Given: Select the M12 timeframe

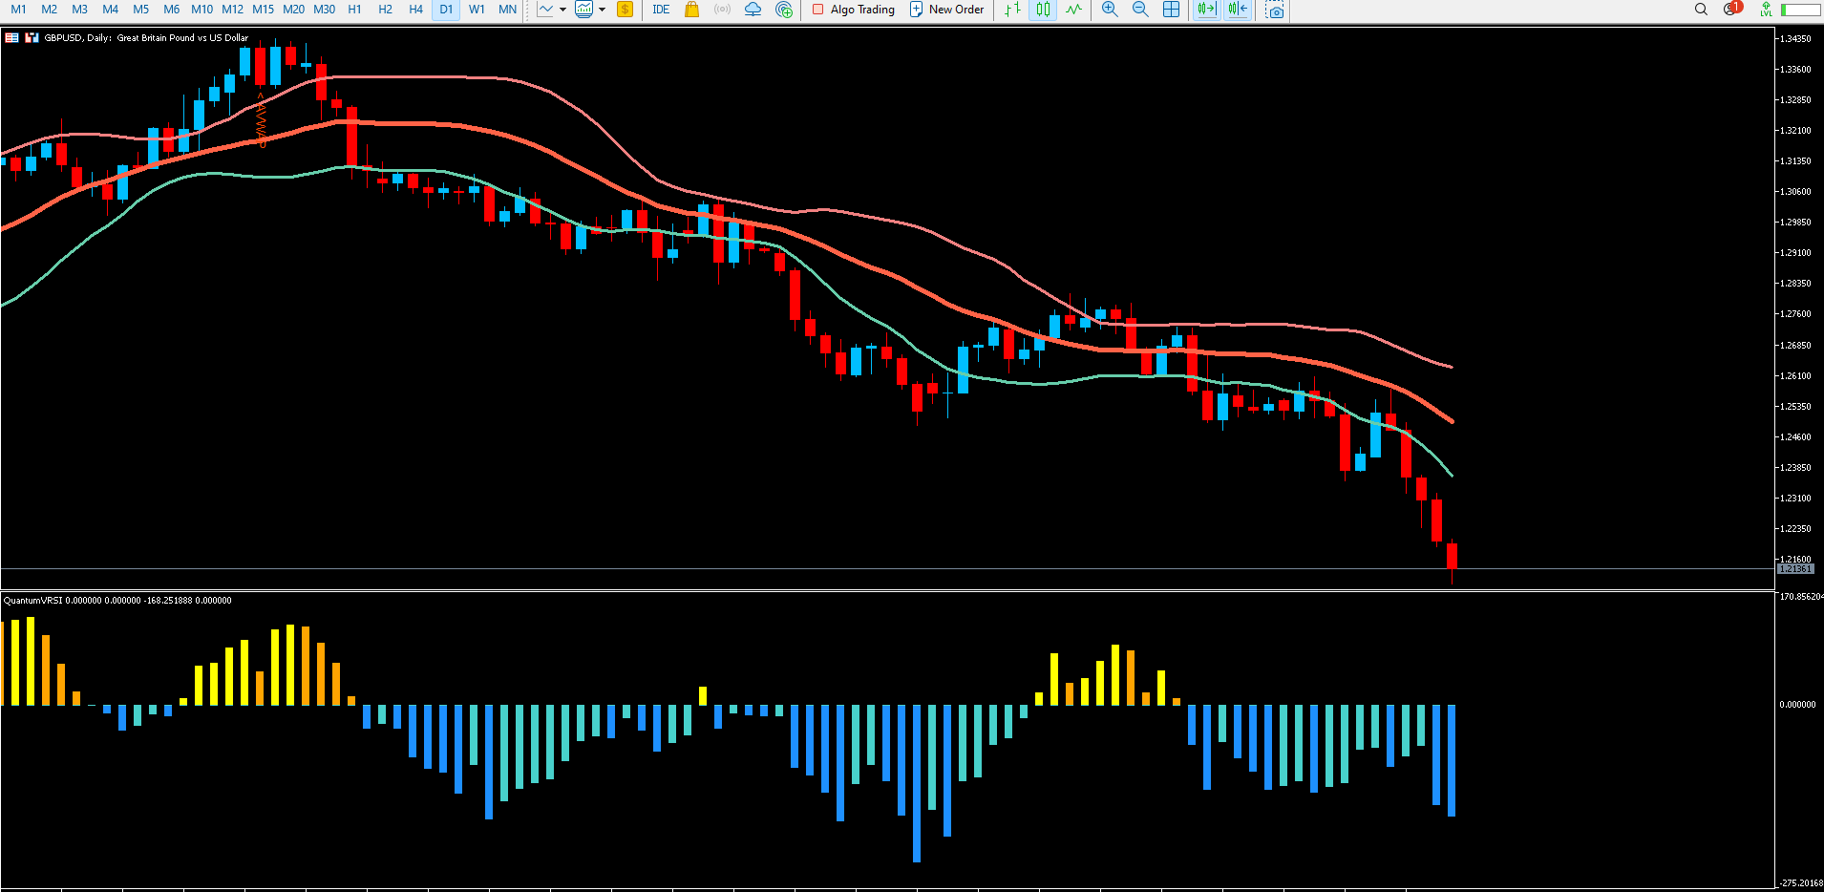Looking at the screenshot, I should click(232, 10).
